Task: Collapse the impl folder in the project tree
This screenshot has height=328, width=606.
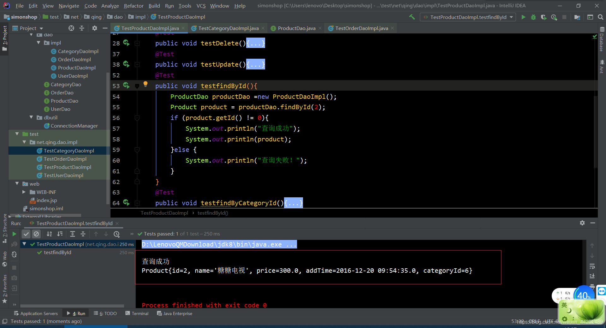Action: point(39,43)
